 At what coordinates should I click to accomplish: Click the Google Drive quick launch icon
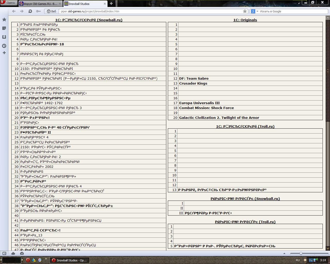coord(34,260)
